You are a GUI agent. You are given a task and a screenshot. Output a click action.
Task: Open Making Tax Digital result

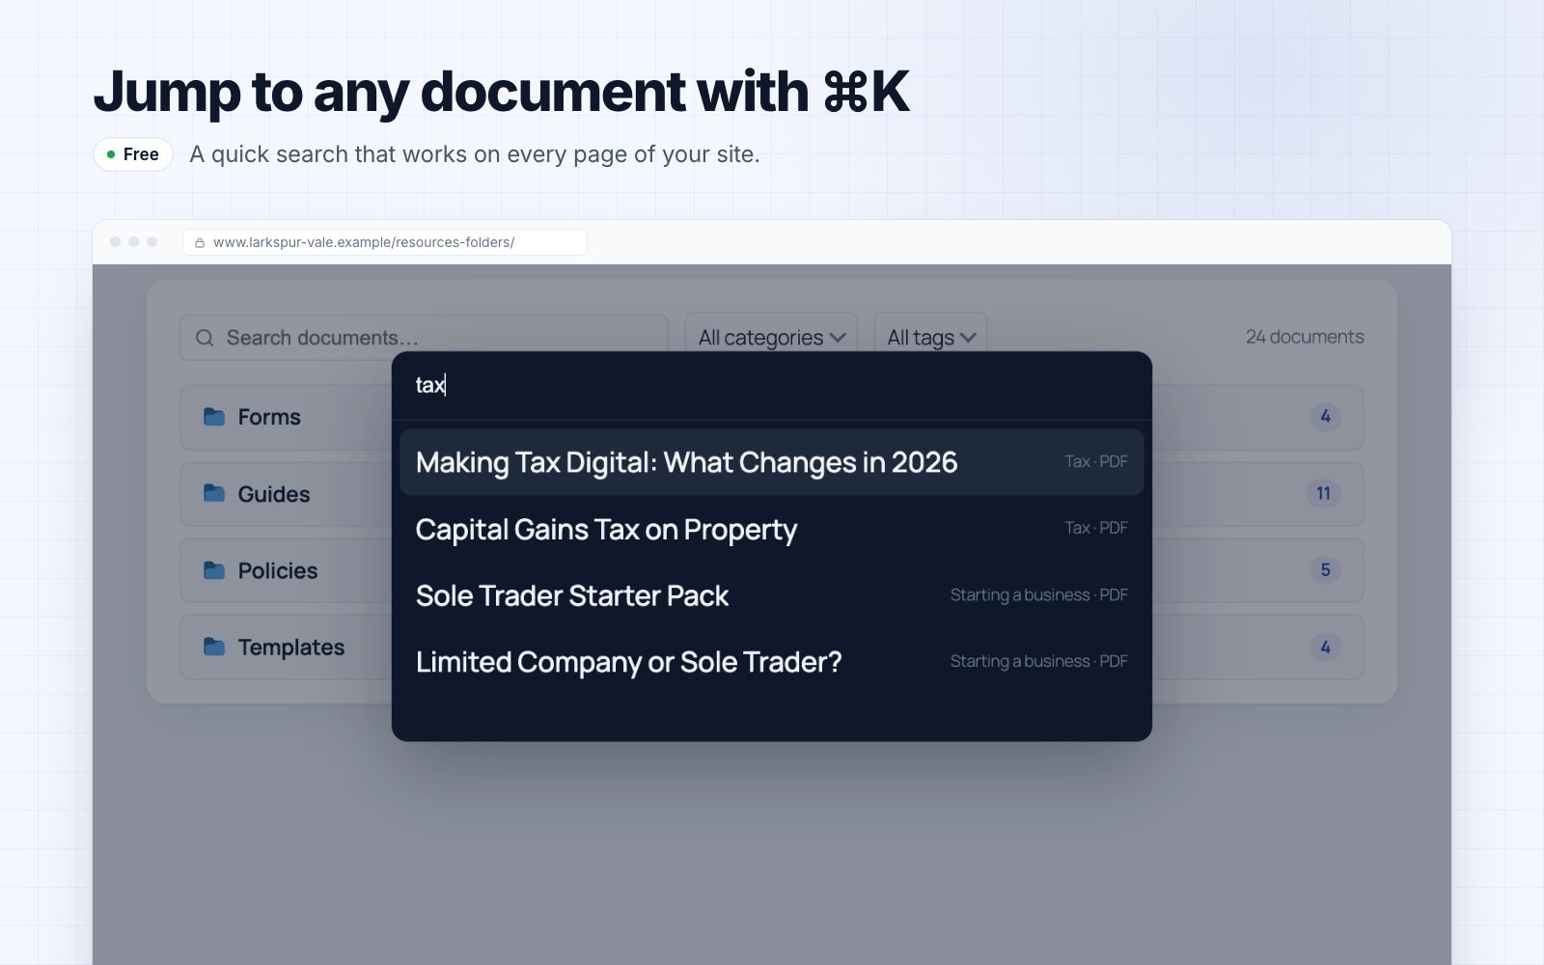[x=772, y=462]
